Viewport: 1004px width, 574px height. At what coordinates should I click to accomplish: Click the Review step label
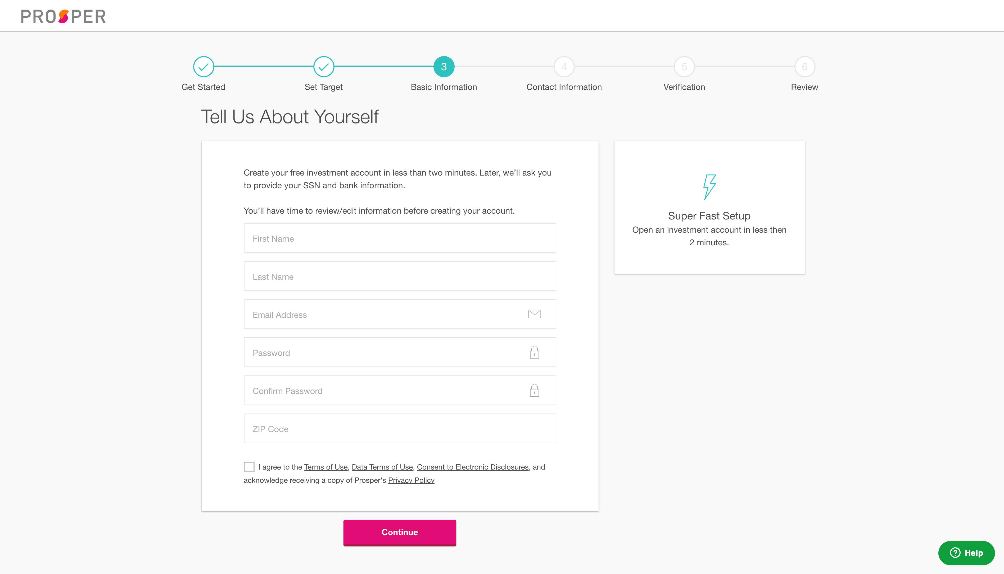point(804,87)
